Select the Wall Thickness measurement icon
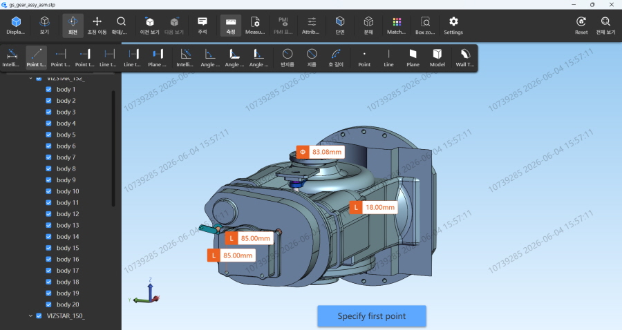 point(465,57)
